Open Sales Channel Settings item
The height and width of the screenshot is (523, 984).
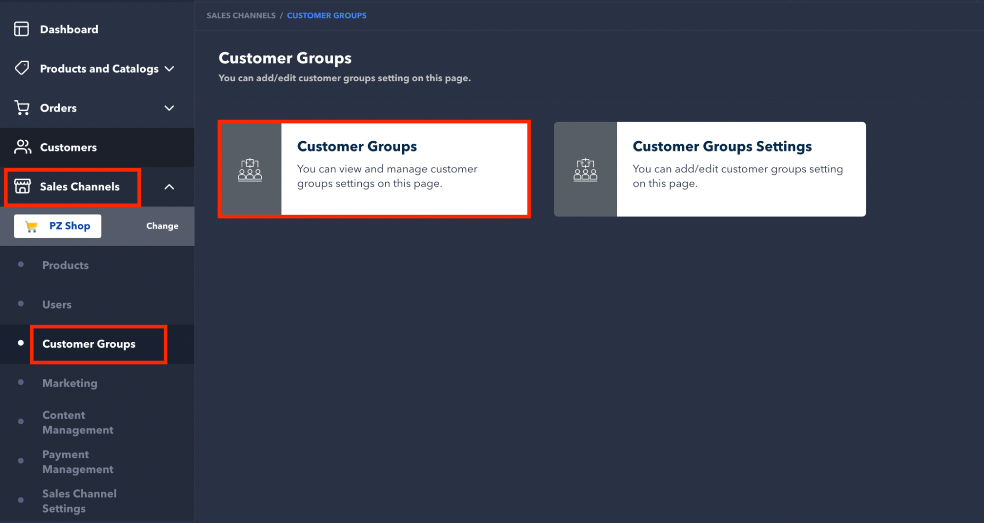click(x=79, y=501)
